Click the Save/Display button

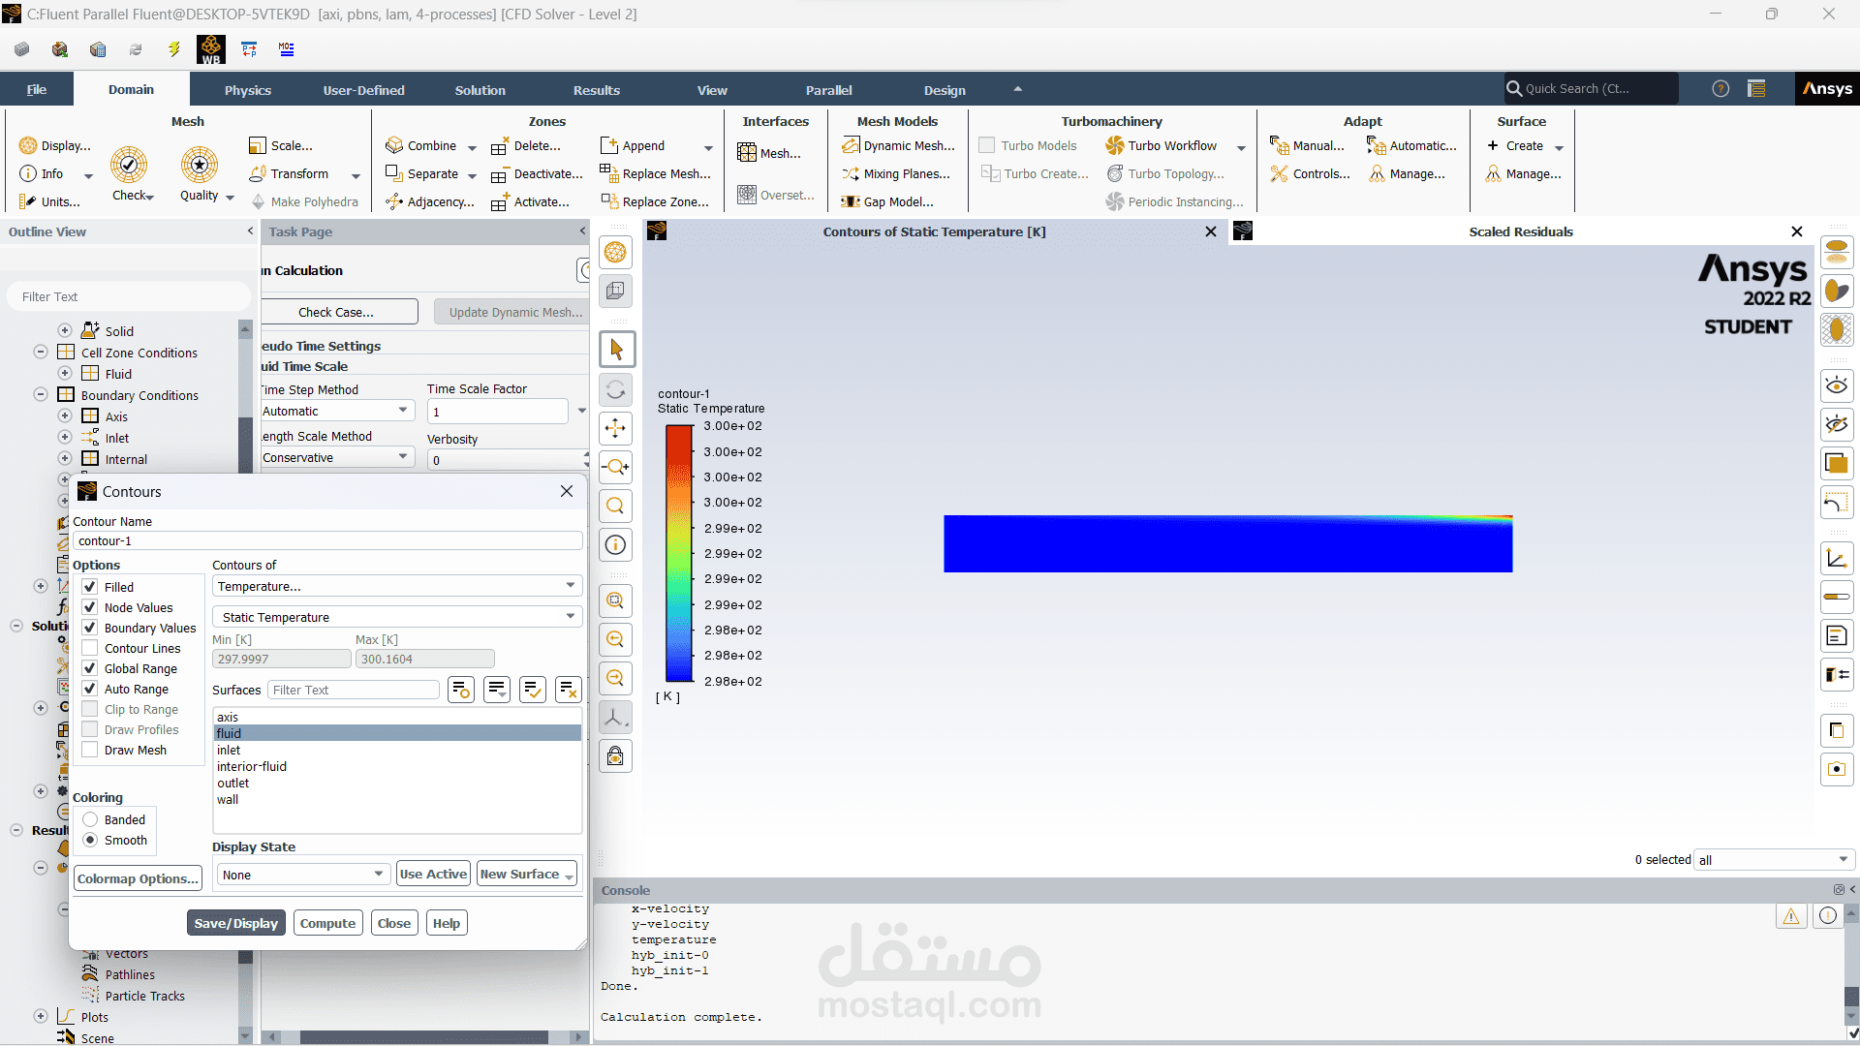click(235, 923)
